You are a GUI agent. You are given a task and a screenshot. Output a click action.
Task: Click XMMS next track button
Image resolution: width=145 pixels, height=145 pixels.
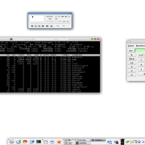coord(47,26)
